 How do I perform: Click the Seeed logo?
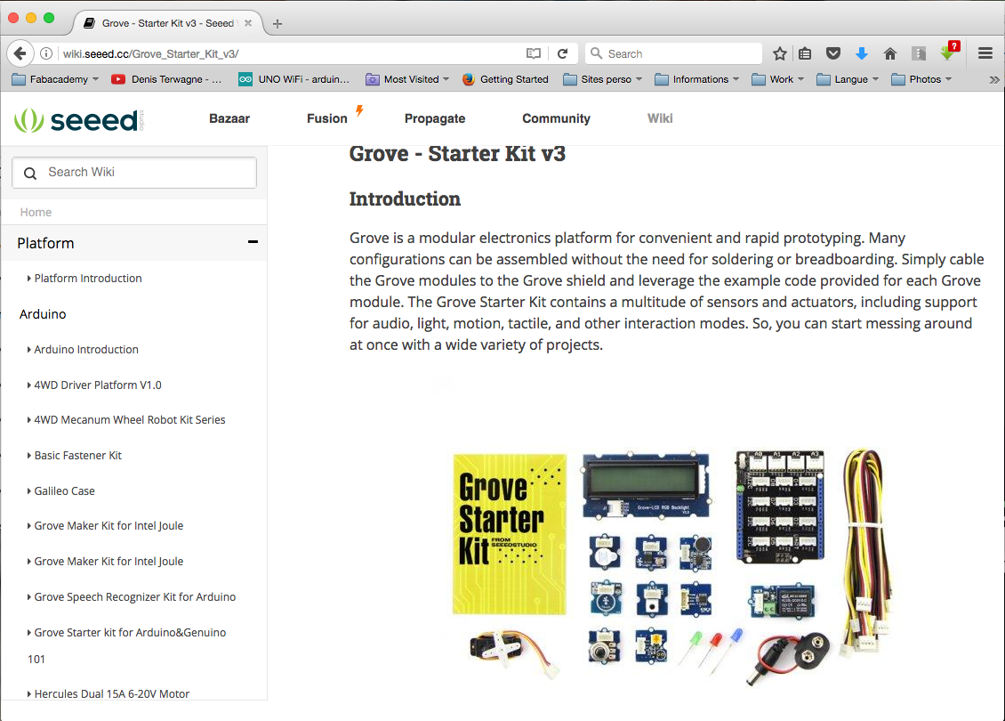79,120
